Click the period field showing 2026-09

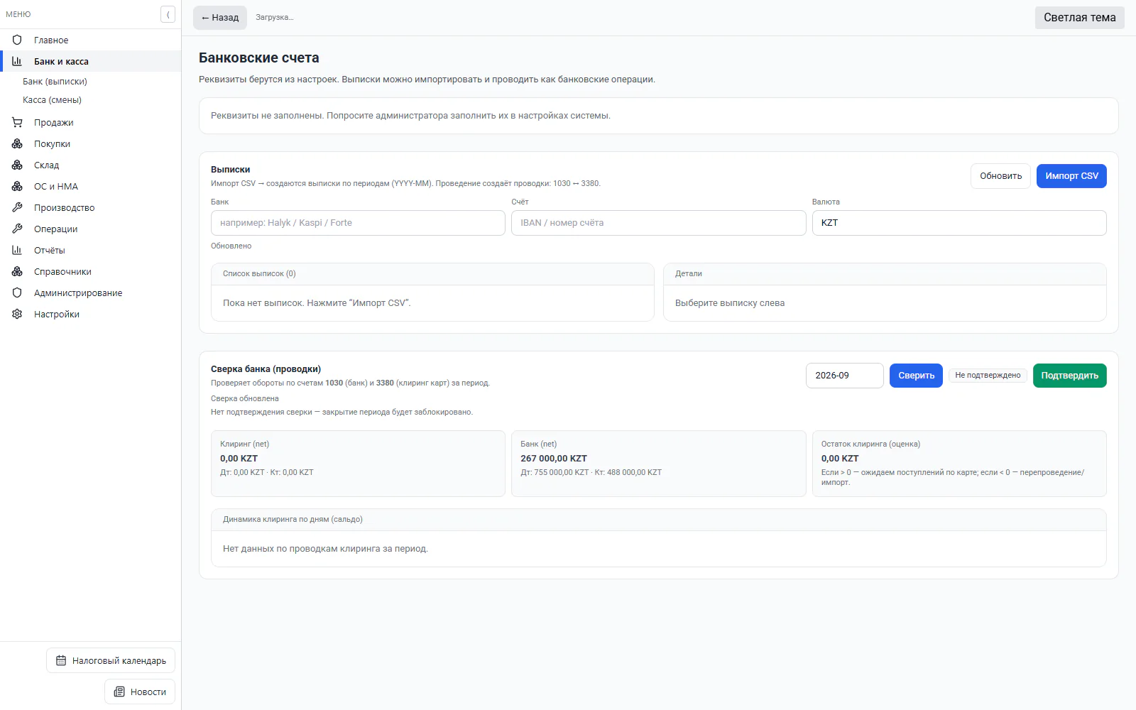[845, 376]
